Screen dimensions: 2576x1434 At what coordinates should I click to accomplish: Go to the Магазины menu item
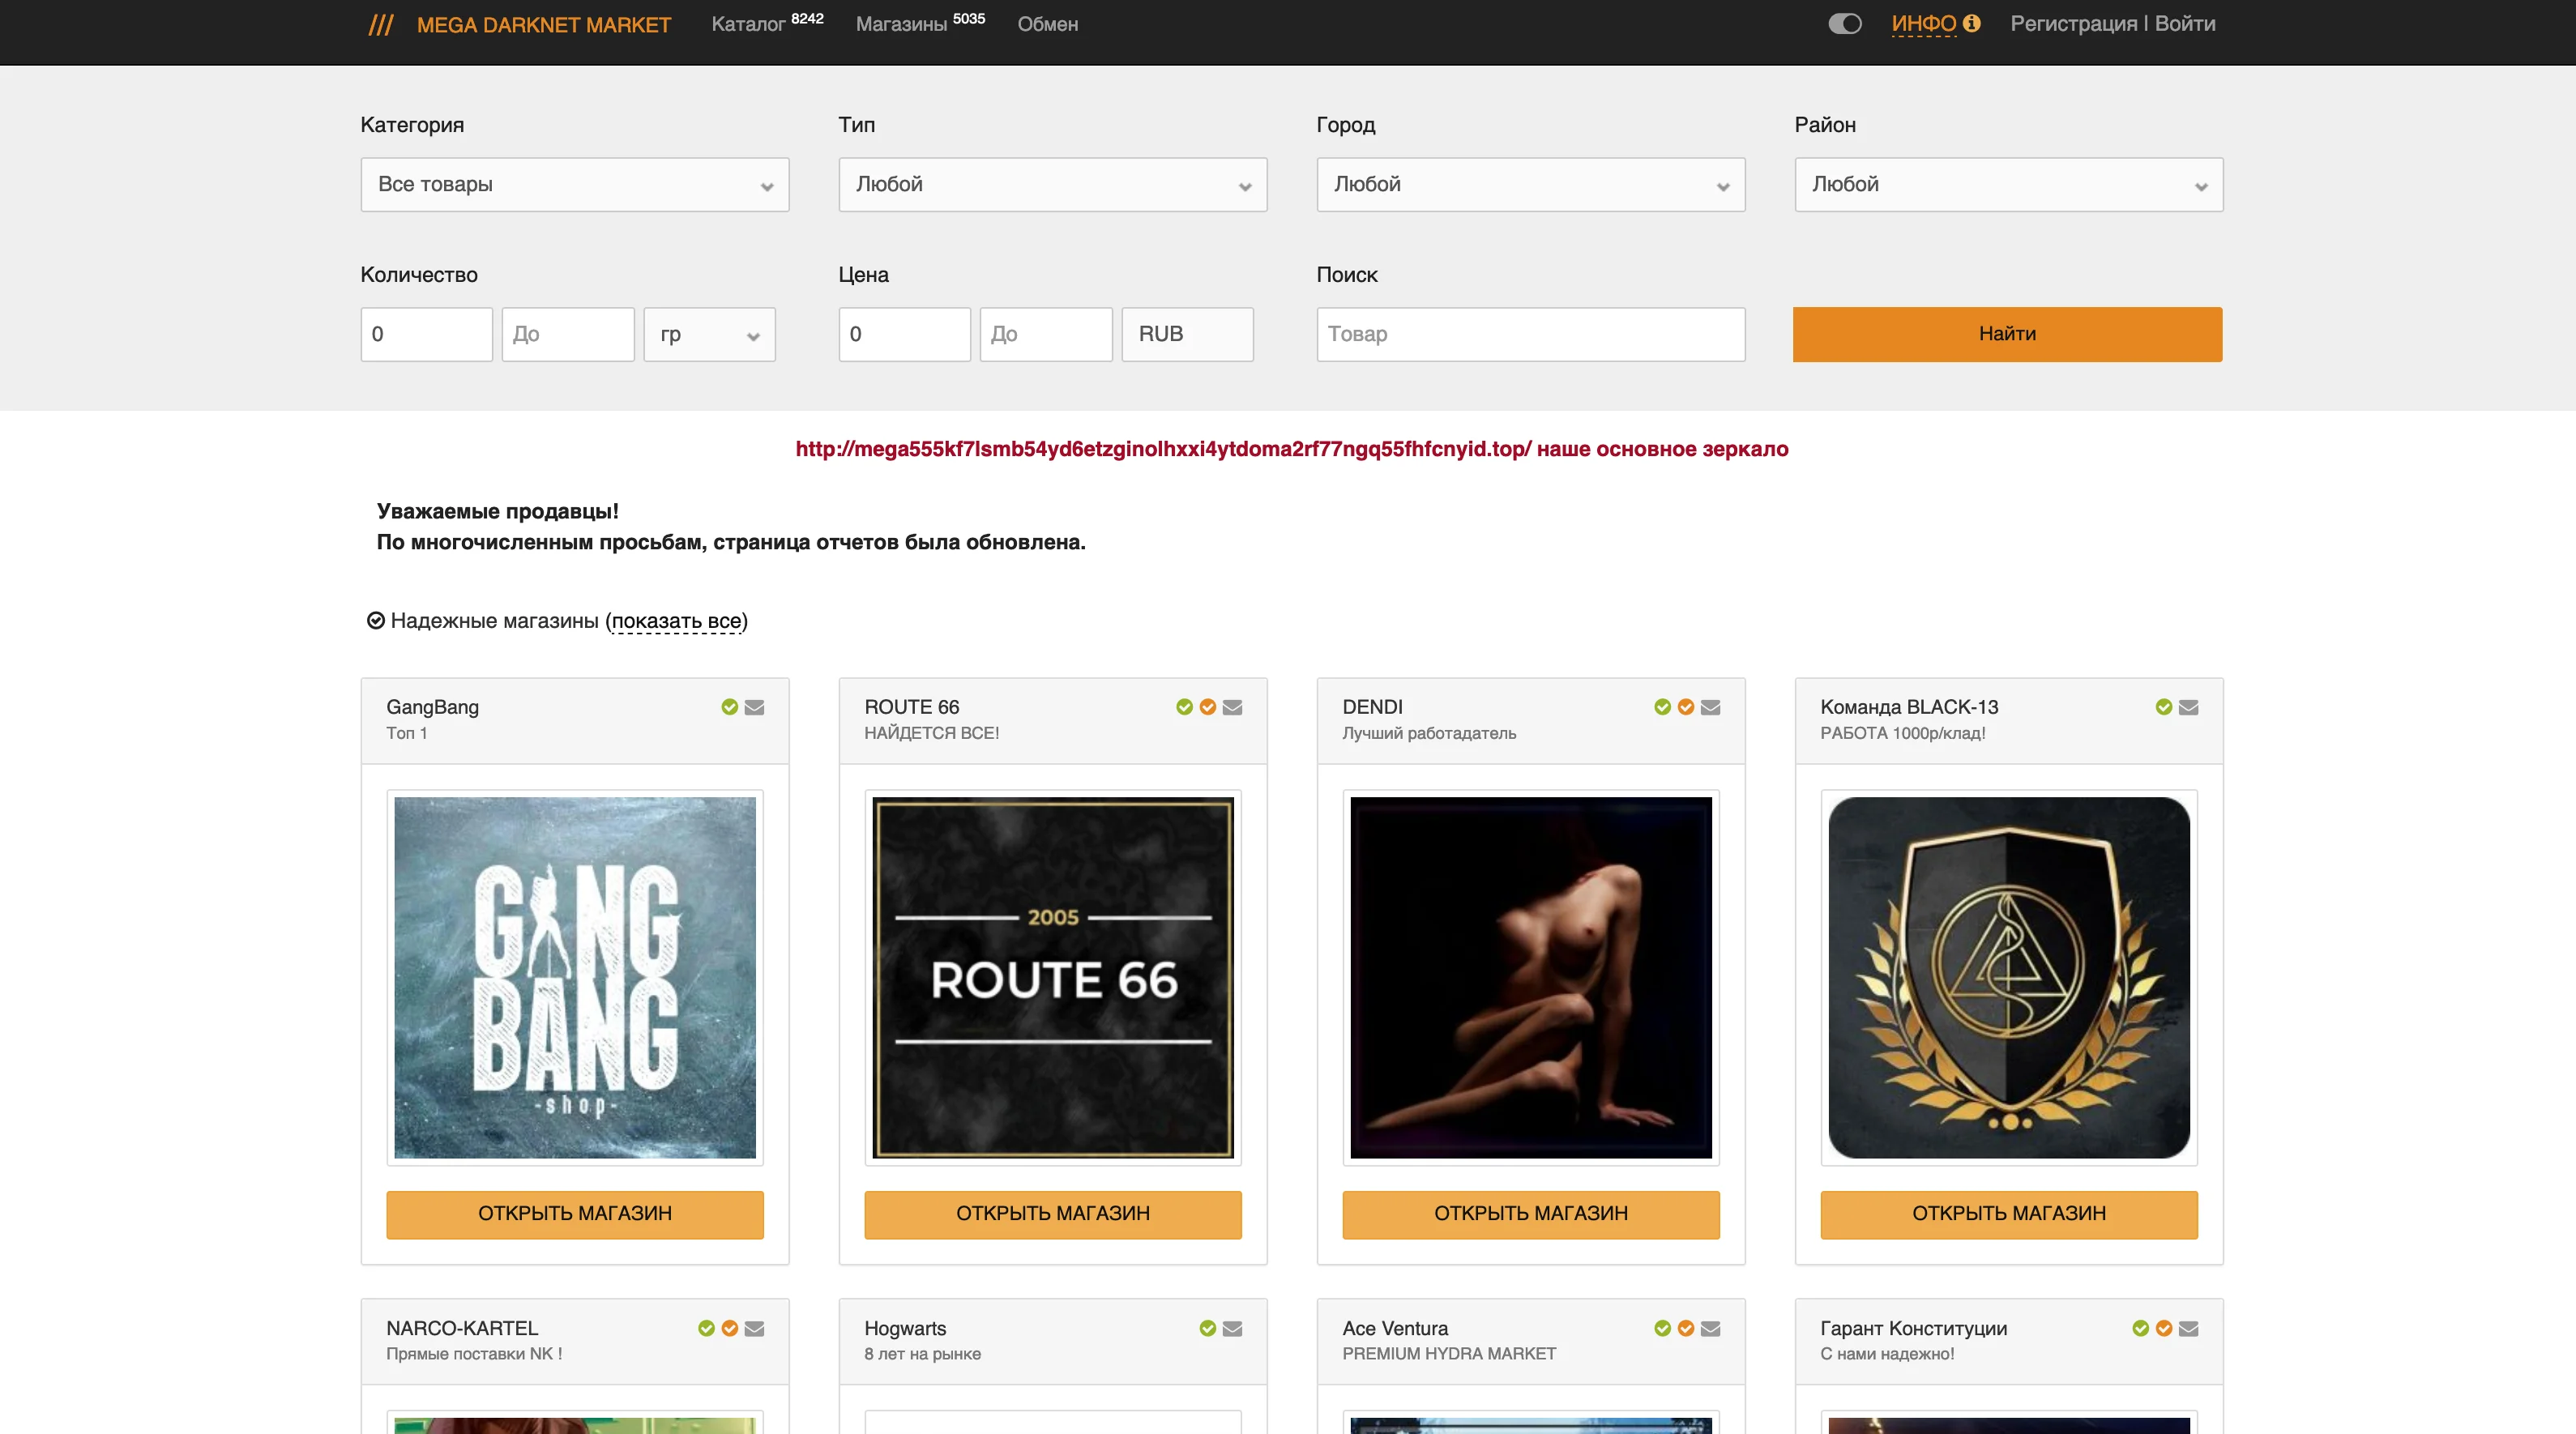pyautogui.click(x=901, y=24)
